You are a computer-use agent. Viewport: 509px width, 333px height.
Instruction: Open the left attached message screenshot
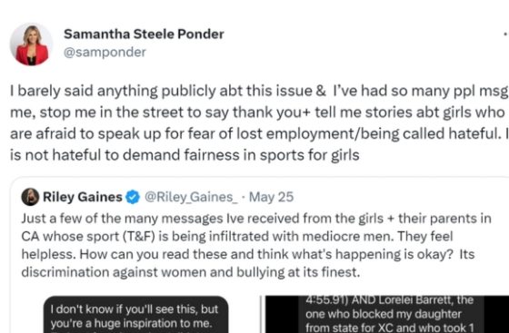click(x=135, y=314)
